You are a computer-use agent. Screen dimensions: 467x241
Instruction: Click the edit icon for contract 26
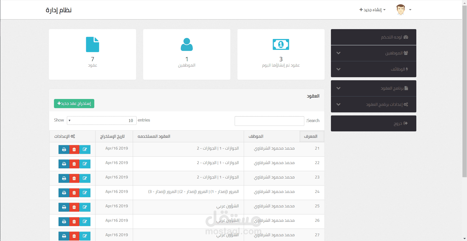click(85, 222)
